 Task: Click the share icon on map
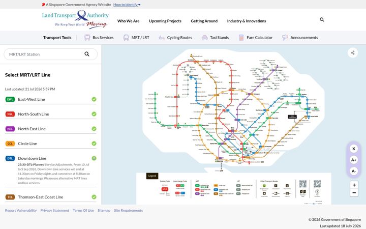point(353,52)
